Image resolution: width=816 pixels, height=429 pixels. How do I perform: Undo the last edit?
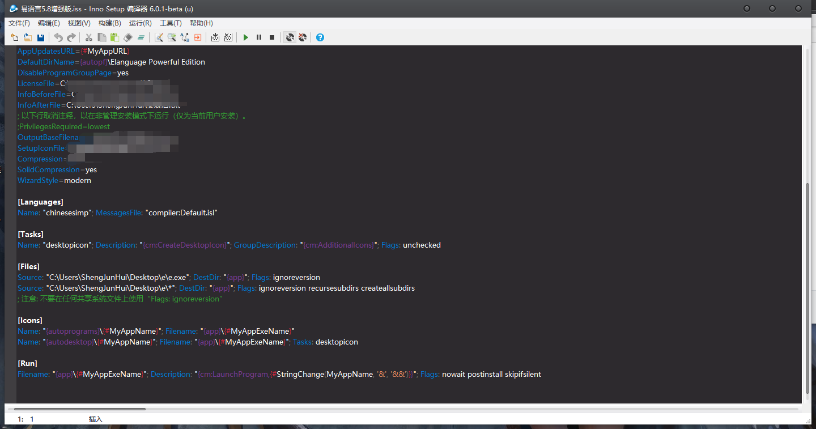(58, 37)
